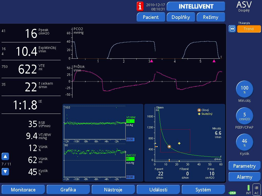Select the yellow Skutečný cross marker
Image resolution: width=262 pixels, height=196 pixels.
pos(179,143)
